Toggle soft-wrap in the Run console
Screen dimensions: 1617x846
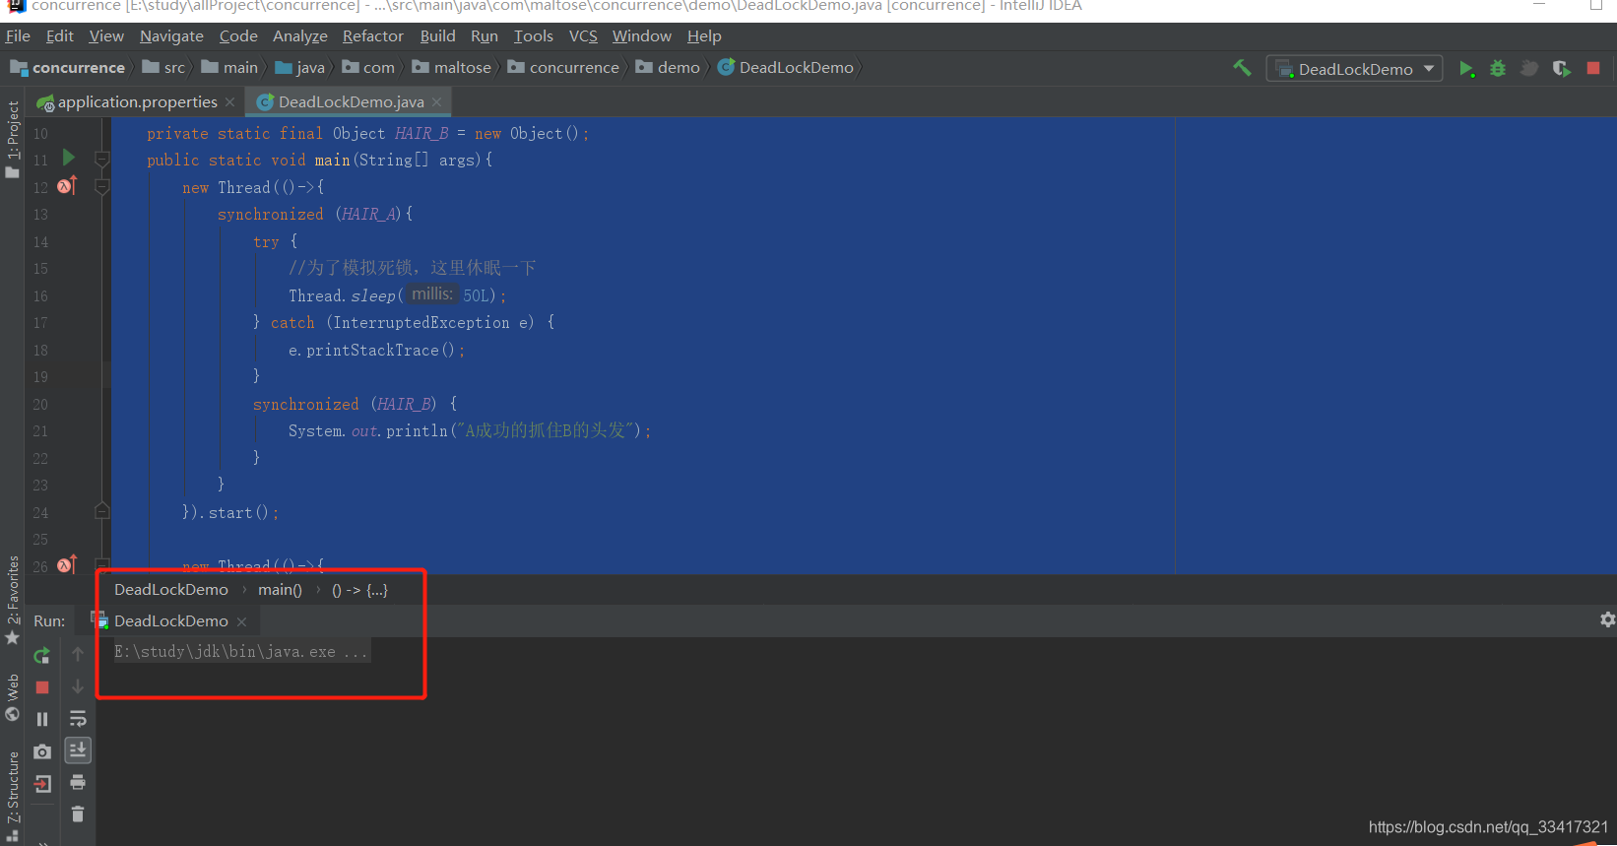(78, 719)
